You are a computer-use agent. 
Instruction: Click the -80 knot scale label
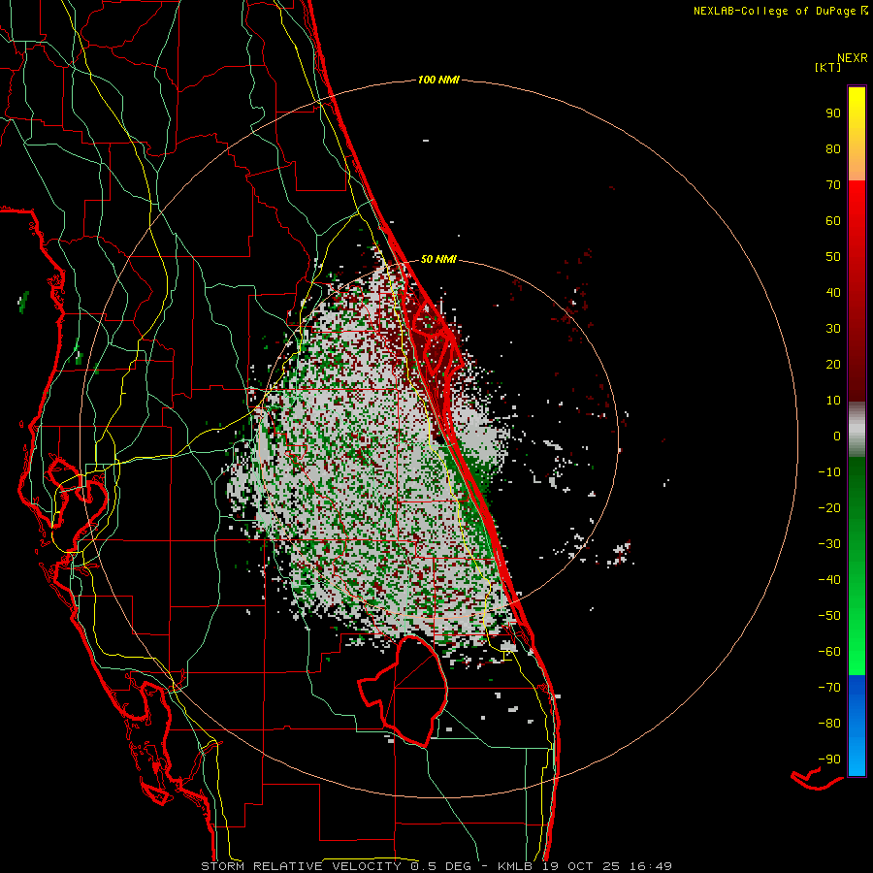click(829, 724)
